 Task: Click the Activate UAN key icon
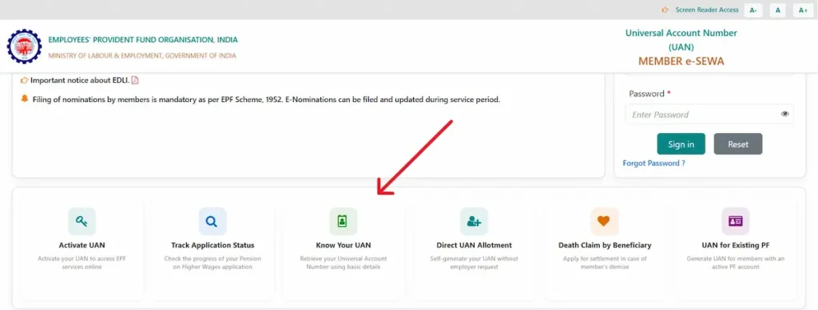(82, 221)
